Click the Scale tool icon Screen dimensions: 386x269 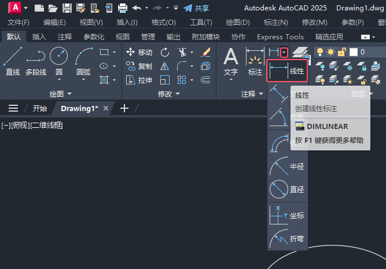tap(165, 80)
